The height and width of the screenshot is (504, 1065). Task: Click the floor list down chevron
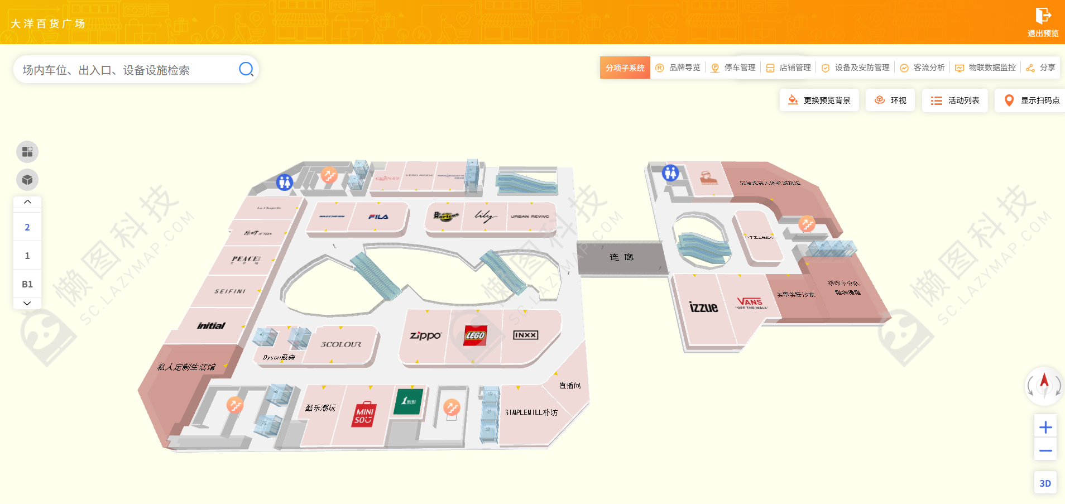[x=27, y=303]
